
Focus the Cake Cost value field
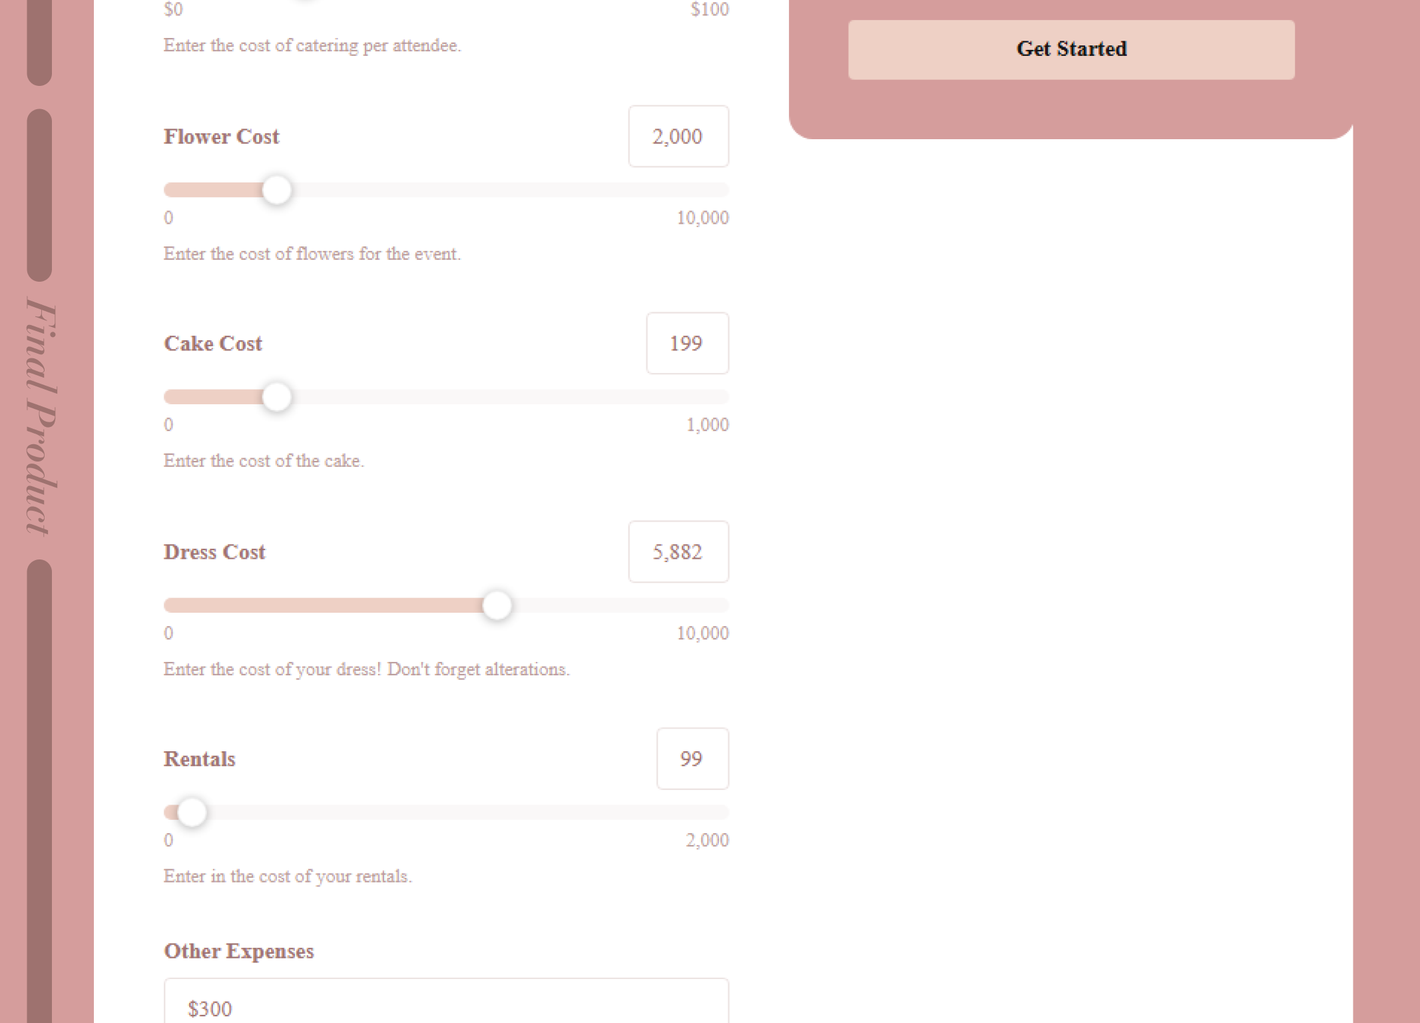(686, 344)
